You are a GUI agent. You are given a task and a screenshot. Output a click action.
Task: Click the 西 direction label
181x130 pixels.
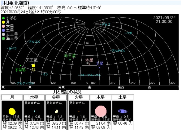[149, 87]
